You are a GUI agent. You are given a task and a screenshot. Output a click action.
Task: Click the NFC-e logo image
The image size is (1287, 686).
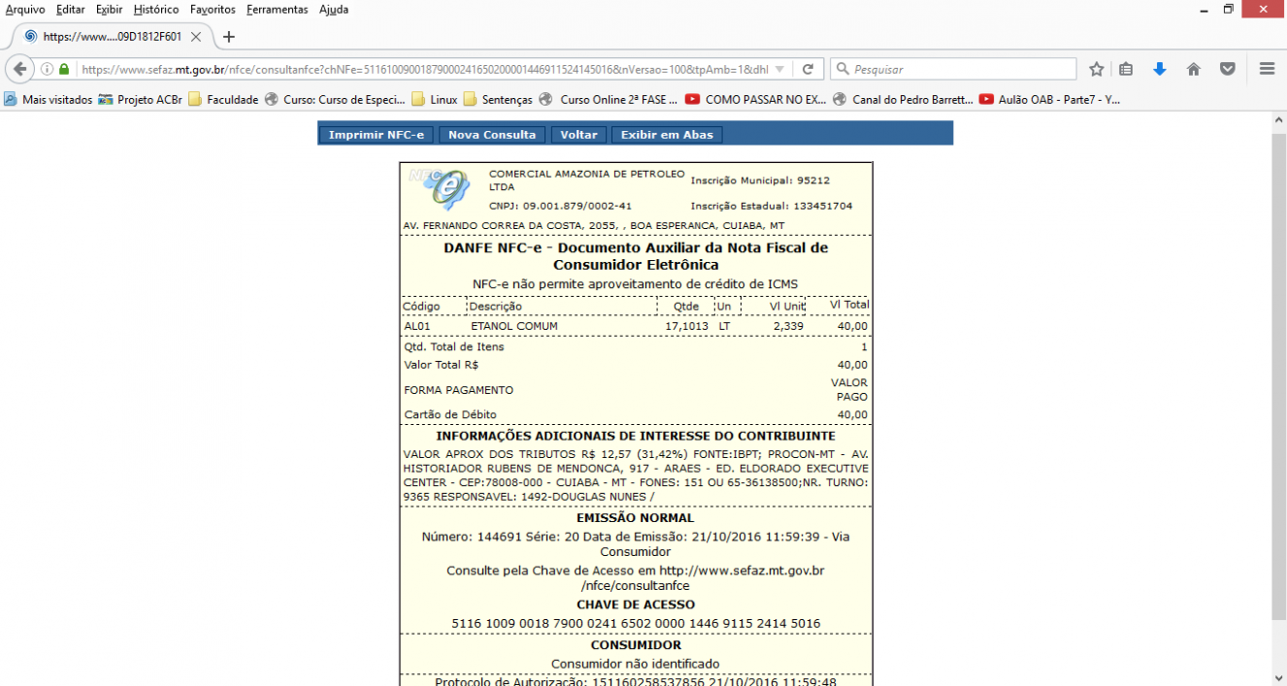click(x=439, y=189)
